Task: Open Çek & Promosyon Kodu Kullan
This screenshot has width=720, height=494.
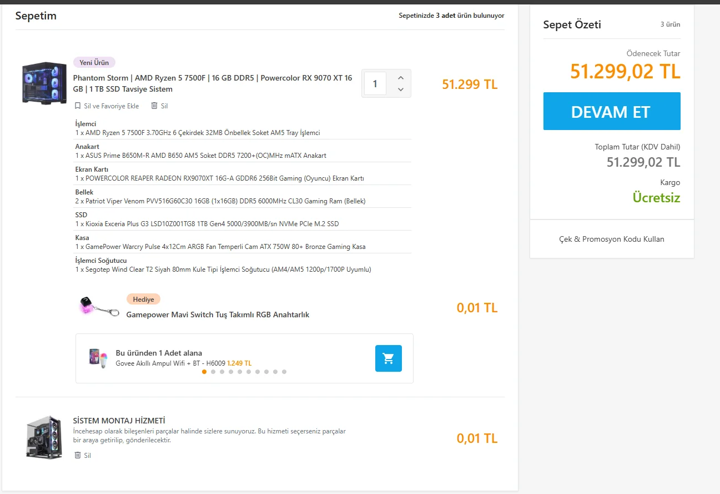Action: [612, 239]
